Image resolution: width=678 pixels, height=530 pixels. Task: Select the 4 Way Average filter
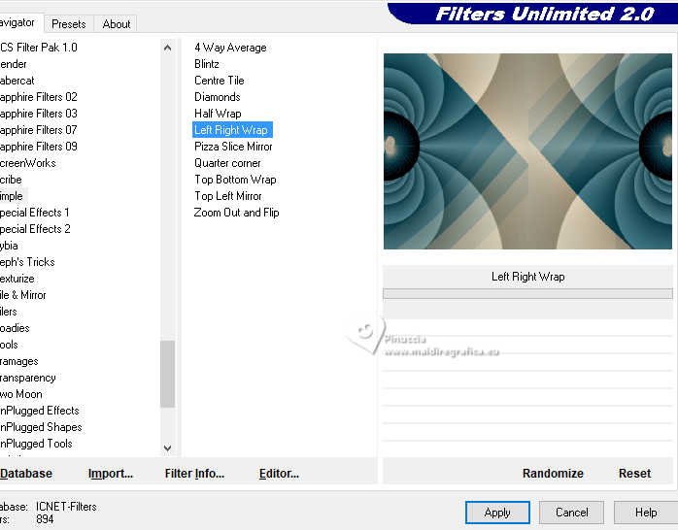pos(230,48)
